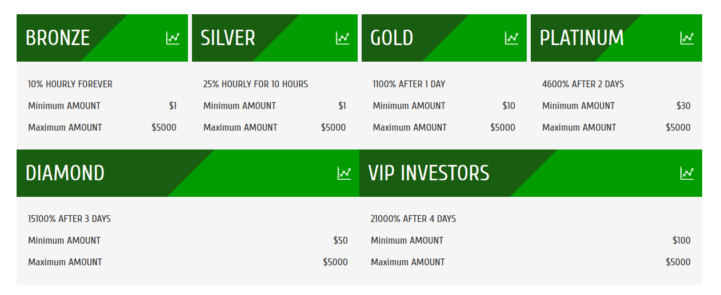Screen dimensions: 721x295
Task: Click the chart icon in the Platinum header
Action: [x=687, y=38]
